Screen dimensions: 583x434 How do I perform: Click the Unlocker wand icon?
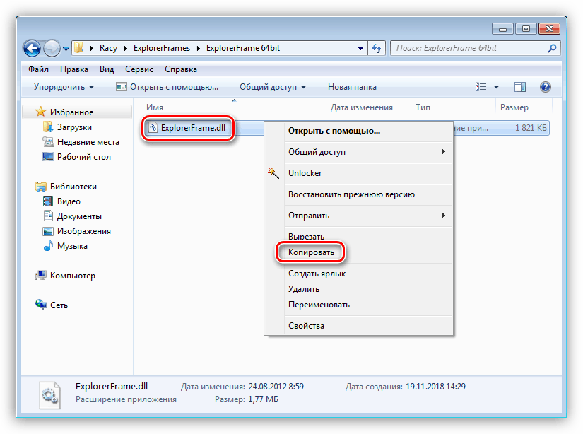click(x=273, y=173)
